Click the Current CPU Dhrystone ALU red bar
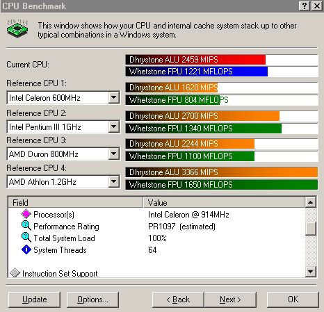Screen dimensions: 324x312 click(x=195, y=60)
